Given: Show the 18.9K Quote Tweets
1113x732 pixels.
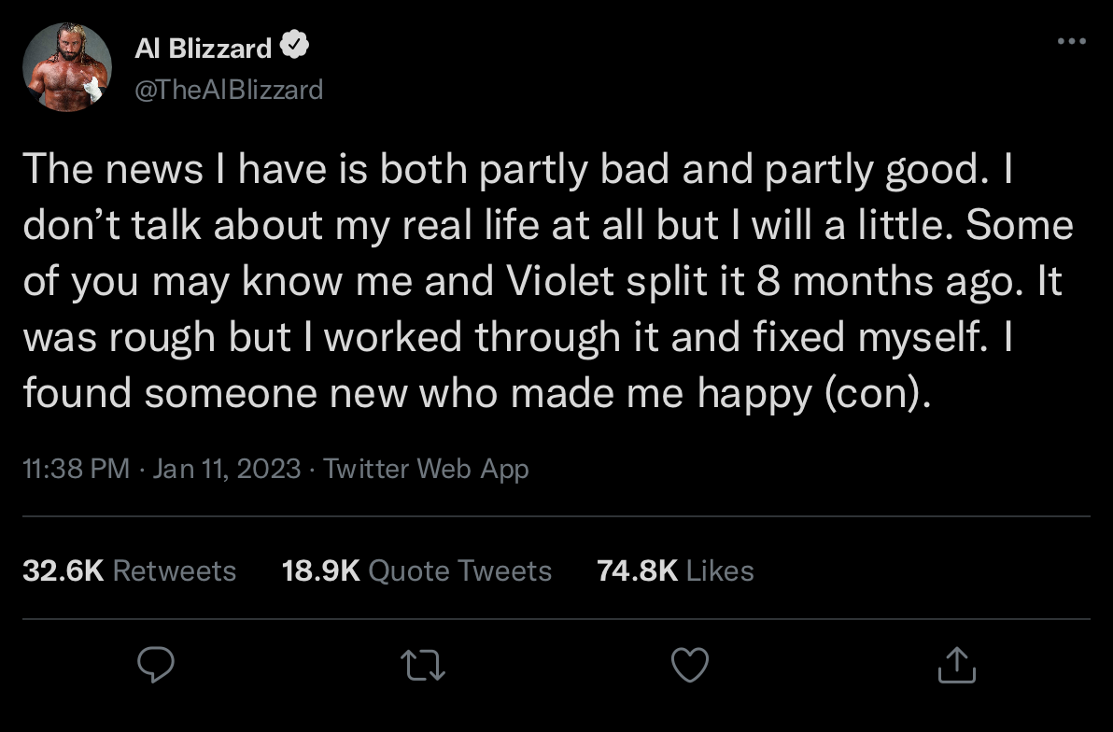Looking at the screenshot, I should click(416, 570).
